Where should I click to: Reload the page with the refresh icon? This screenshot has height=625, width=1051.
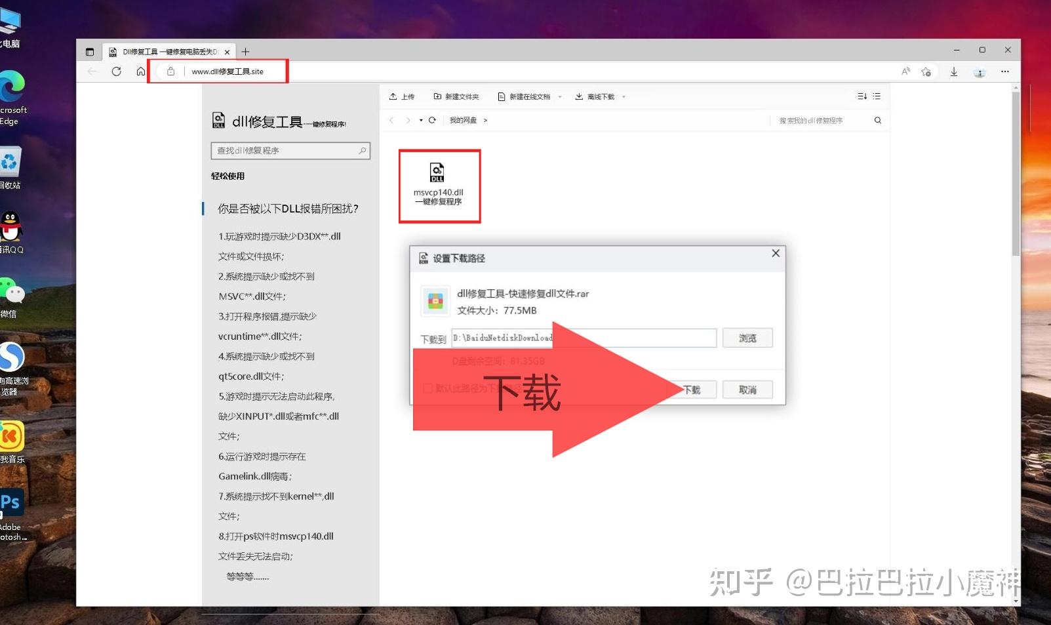(x=116, y=71)
